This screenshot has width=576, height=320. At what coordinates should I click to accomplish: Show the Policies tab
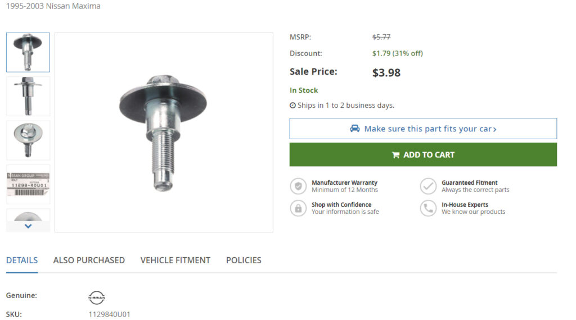click(x=244, y=260)
